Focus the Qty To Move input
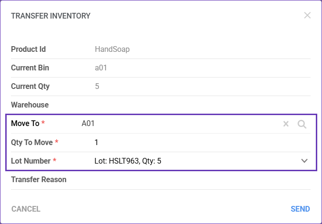The height and width of the screenshot is (224, 322). pos(190,142)
